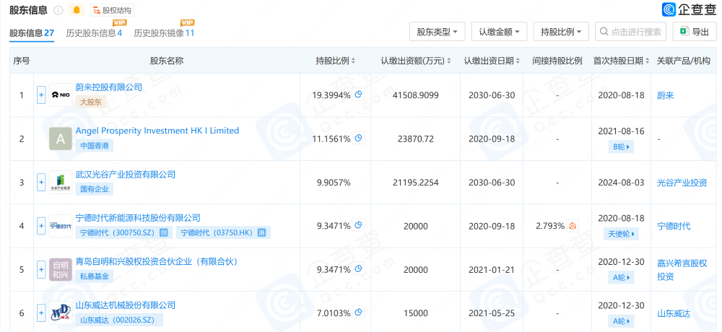Click the date 2024-08-03

pyautogui.click(x=621, y=183)
